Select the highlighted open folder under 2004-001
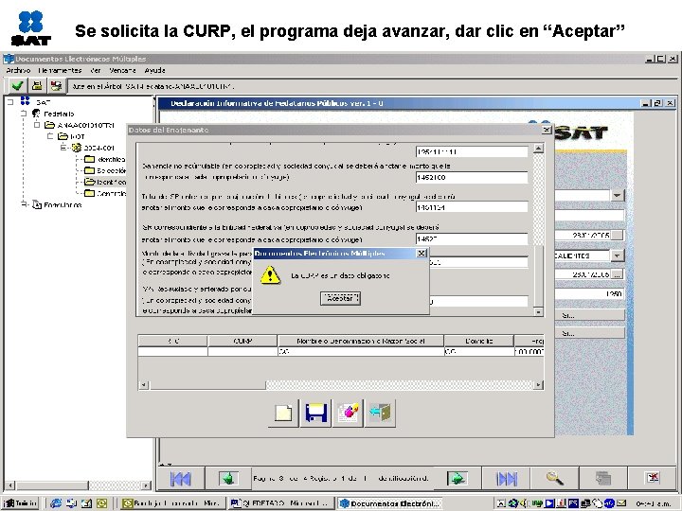 point(90,182)
